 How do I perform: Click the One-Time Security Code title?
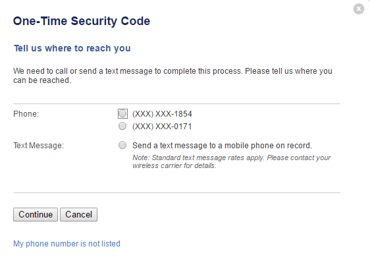point(82,21)
